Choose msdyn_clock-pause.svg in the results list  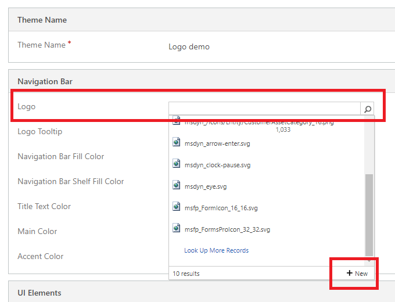[217, 165]
